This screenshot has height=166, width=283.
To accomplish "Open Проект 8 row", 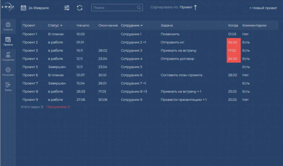I will [150, 92].
